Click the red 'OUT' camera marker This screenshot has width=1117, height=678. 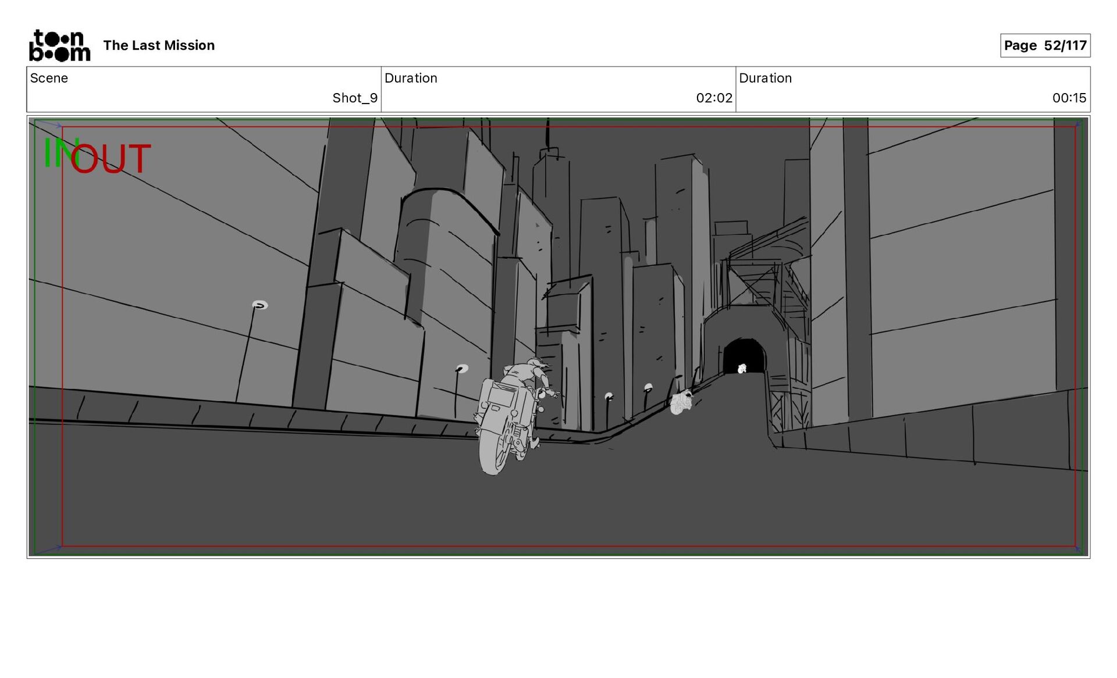tap(111, 159)
